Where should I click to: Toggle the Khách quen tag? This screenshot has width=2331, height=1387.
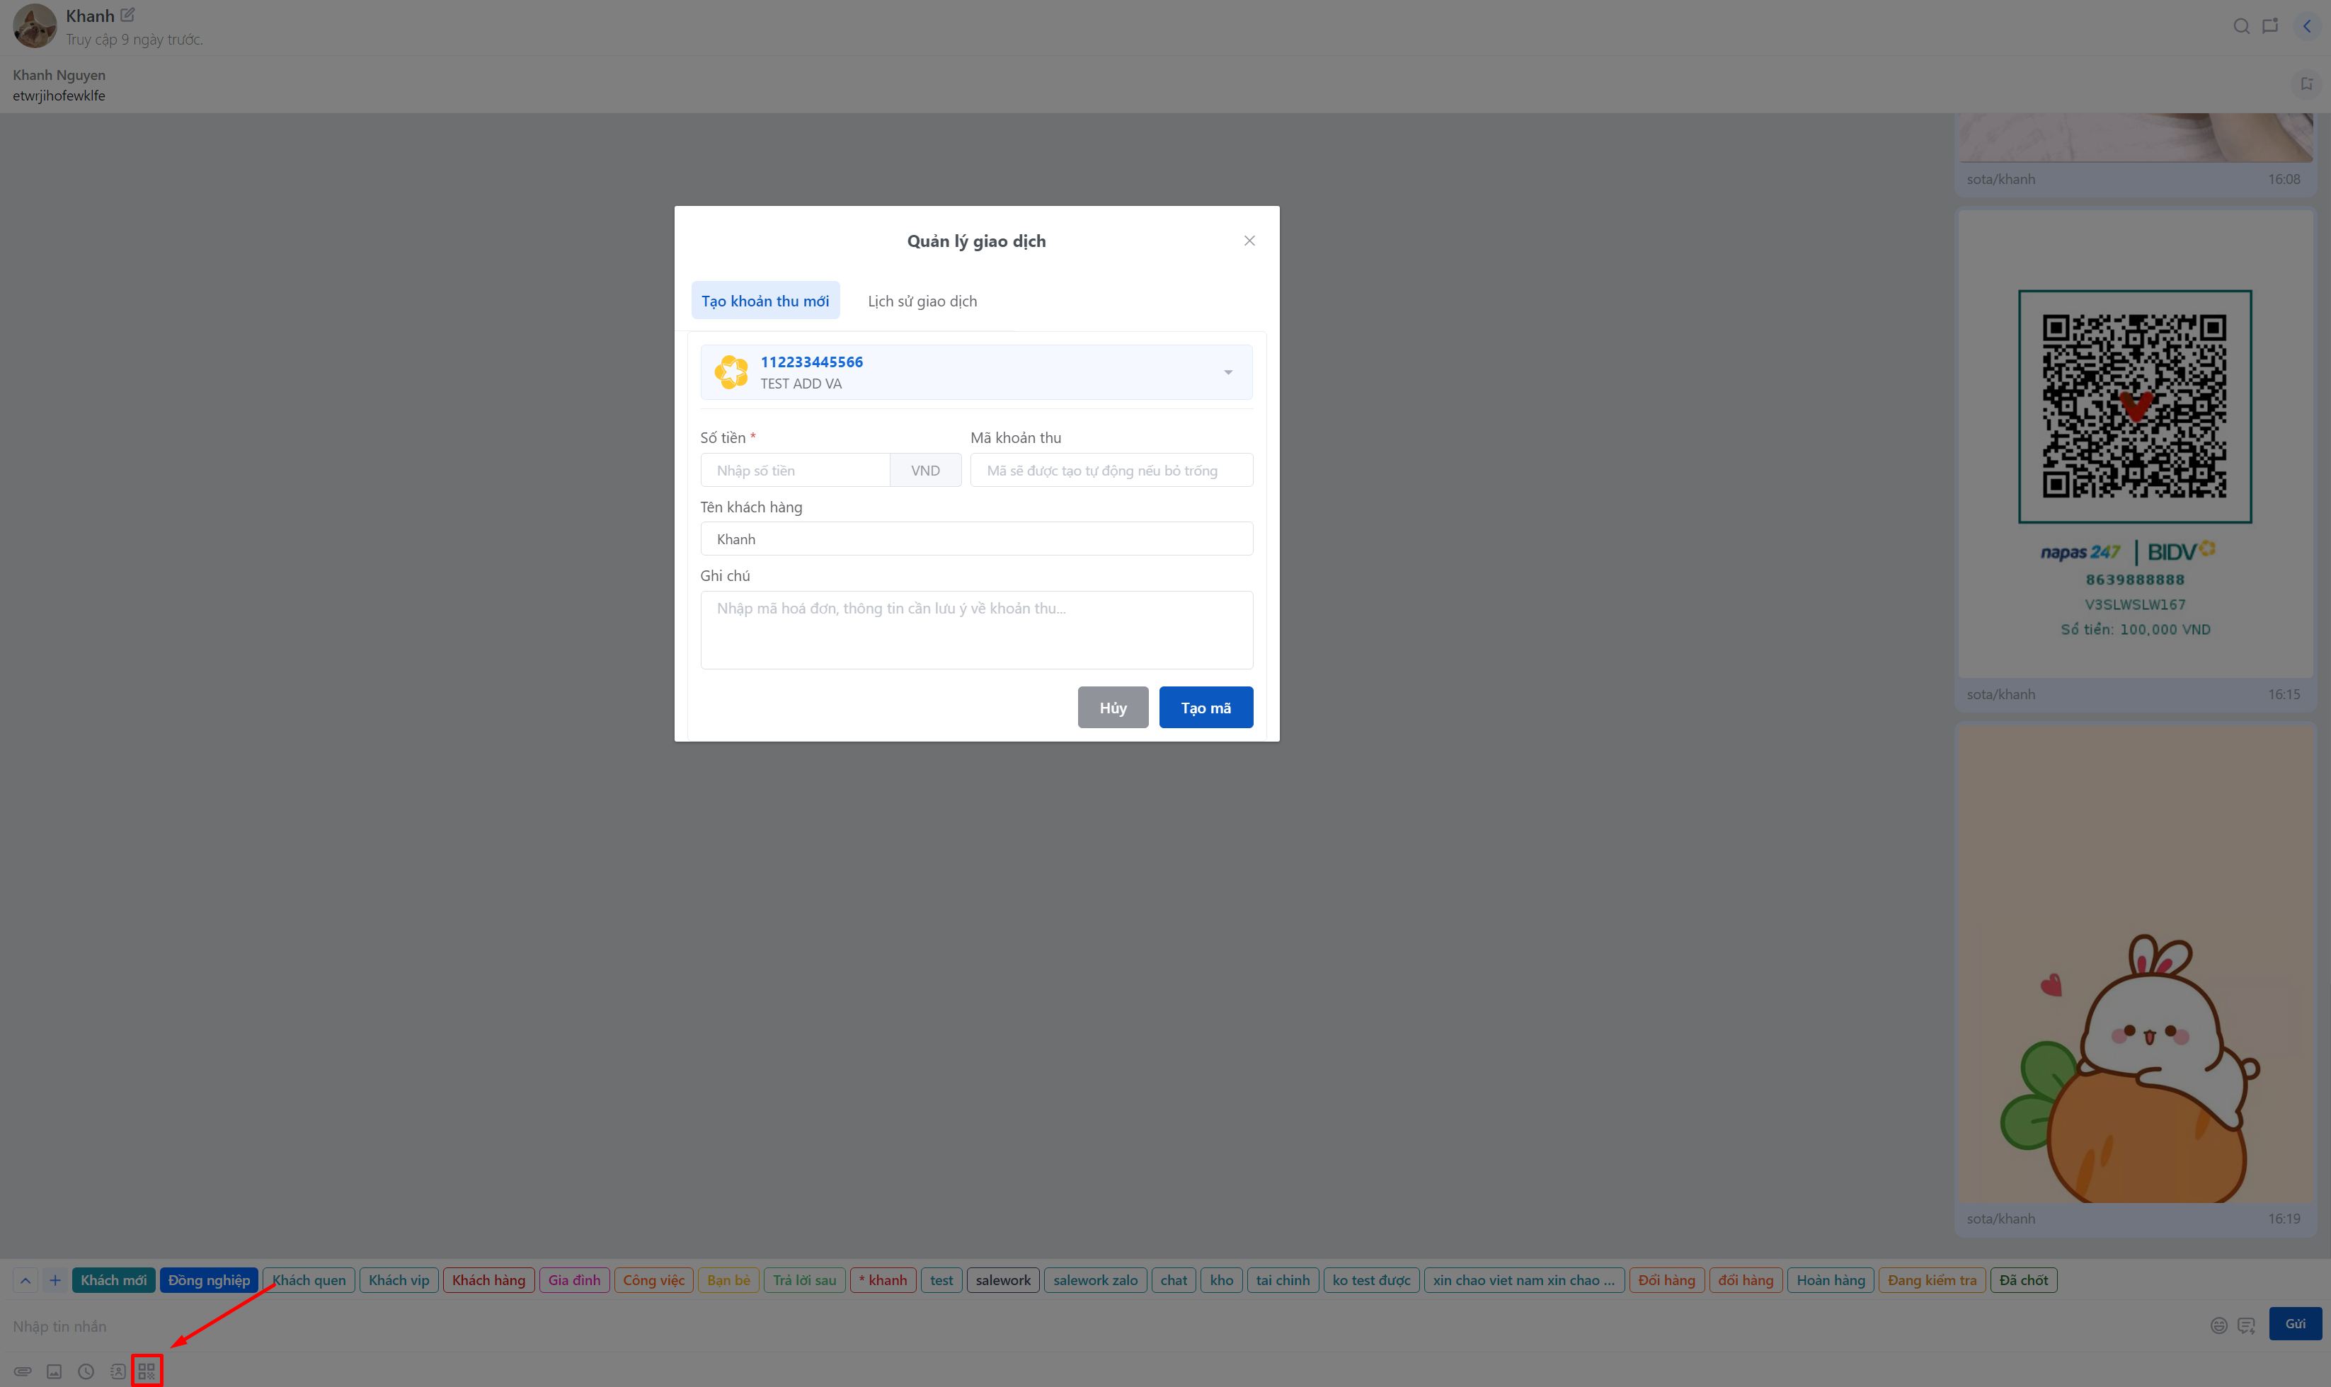point(309,1280)
